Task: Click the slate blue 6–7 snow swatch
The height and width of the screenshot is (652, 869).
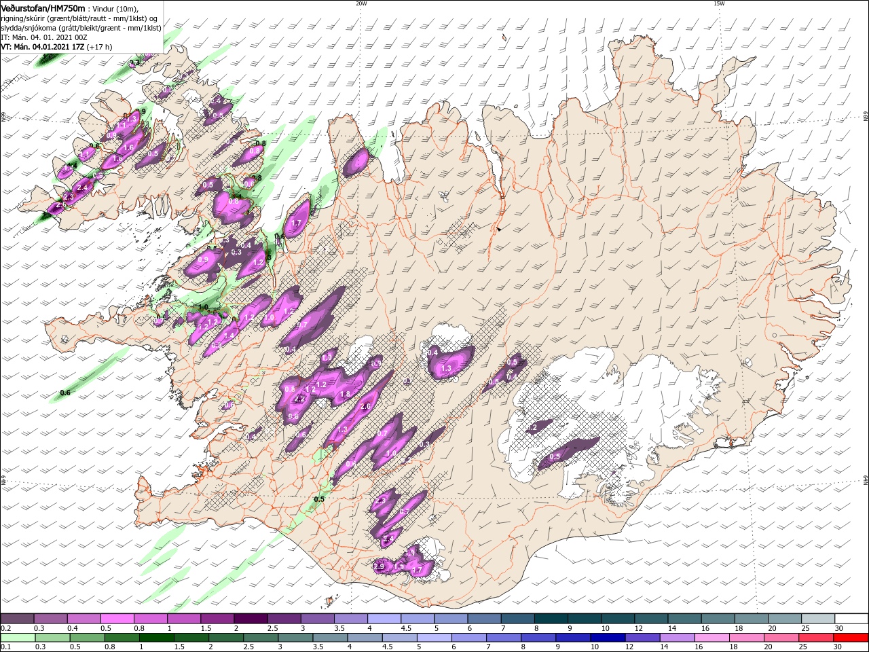Action: tap(484, 619)
